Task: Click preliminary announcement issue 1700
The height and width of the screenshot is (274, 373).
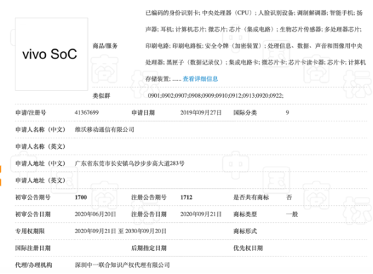Action: click(81, 197)
